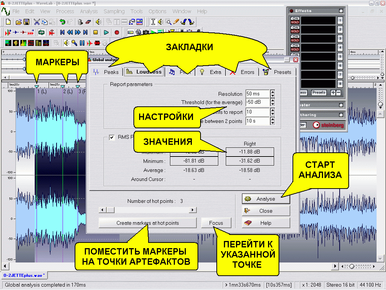Screen dimensions: 386x290
Task: Click the Focus button
Action: pos(216,223)
